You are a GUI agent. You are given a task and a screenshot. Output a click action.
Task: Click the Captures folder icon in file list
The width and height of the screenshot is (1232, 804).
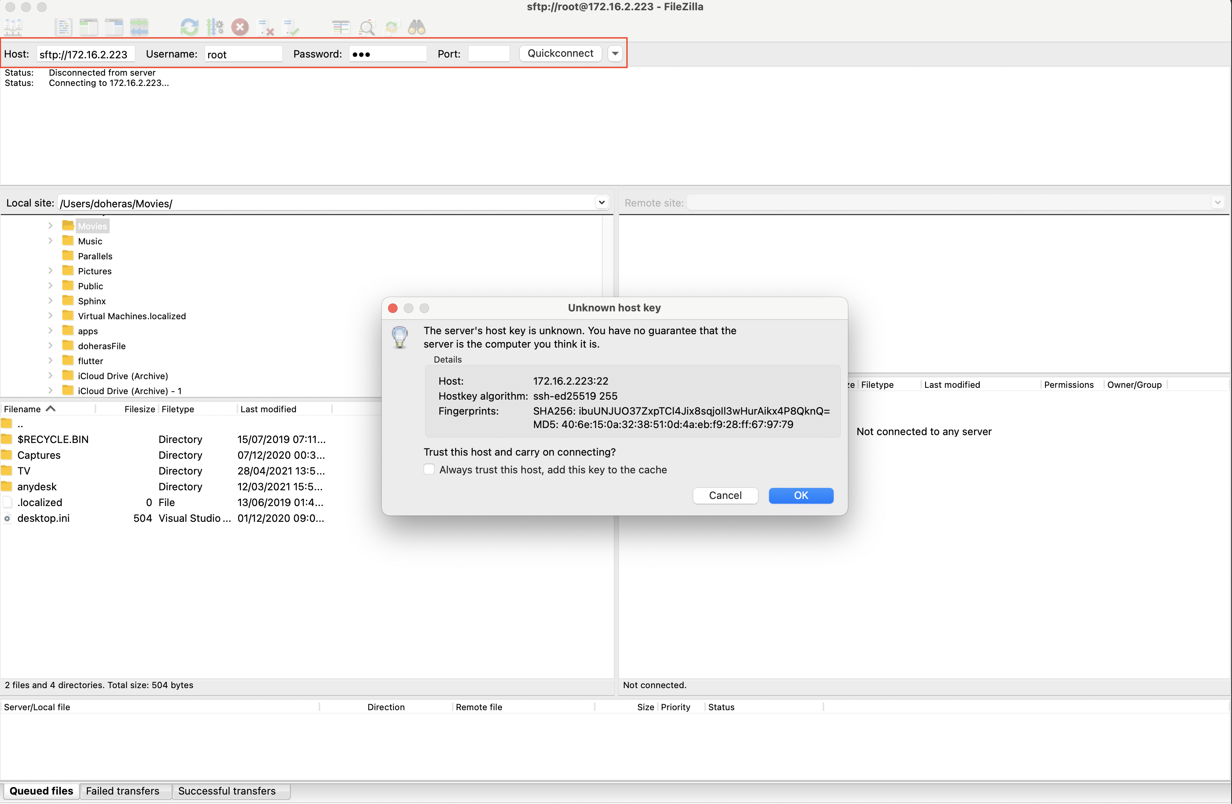point(7,455)
